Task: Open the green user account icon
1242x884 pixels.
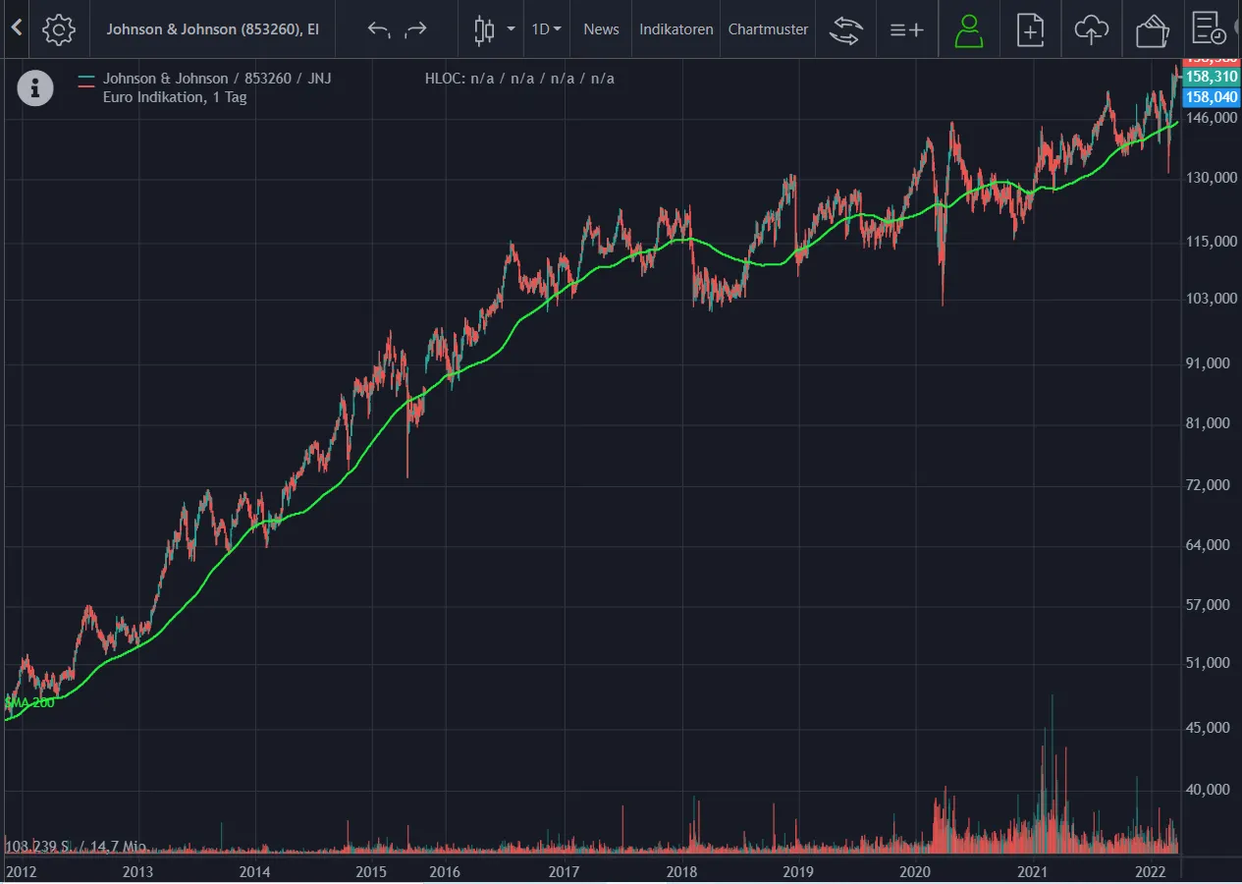Action: pyautogui.click(x=969, y=29)
